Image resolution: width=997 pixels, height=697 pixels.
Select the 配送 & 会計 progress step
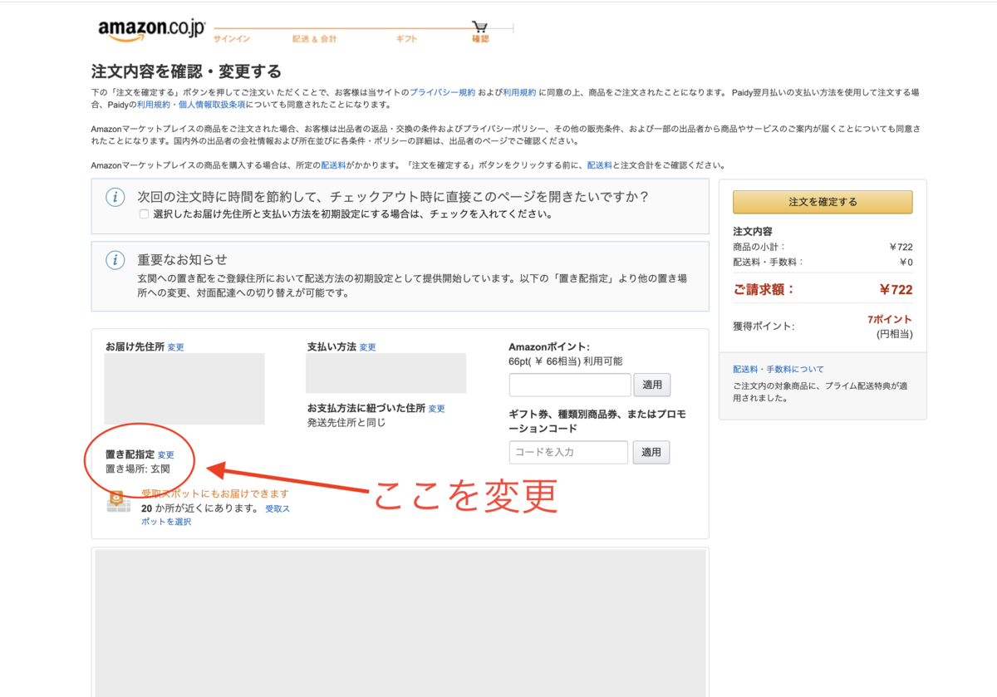click(x=314, y=39)
